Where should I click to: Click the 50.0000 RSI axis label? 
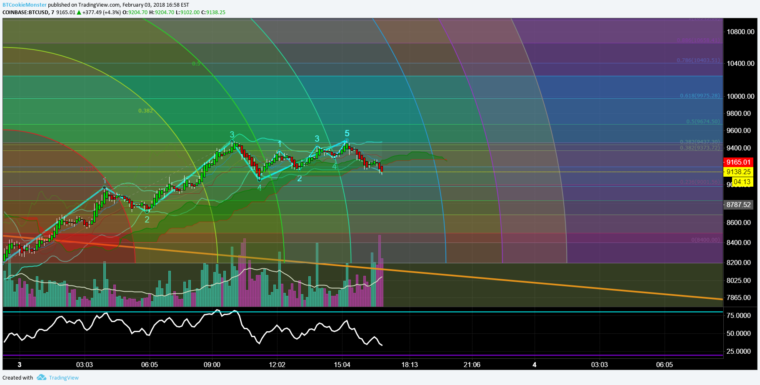tap(739, 333)
